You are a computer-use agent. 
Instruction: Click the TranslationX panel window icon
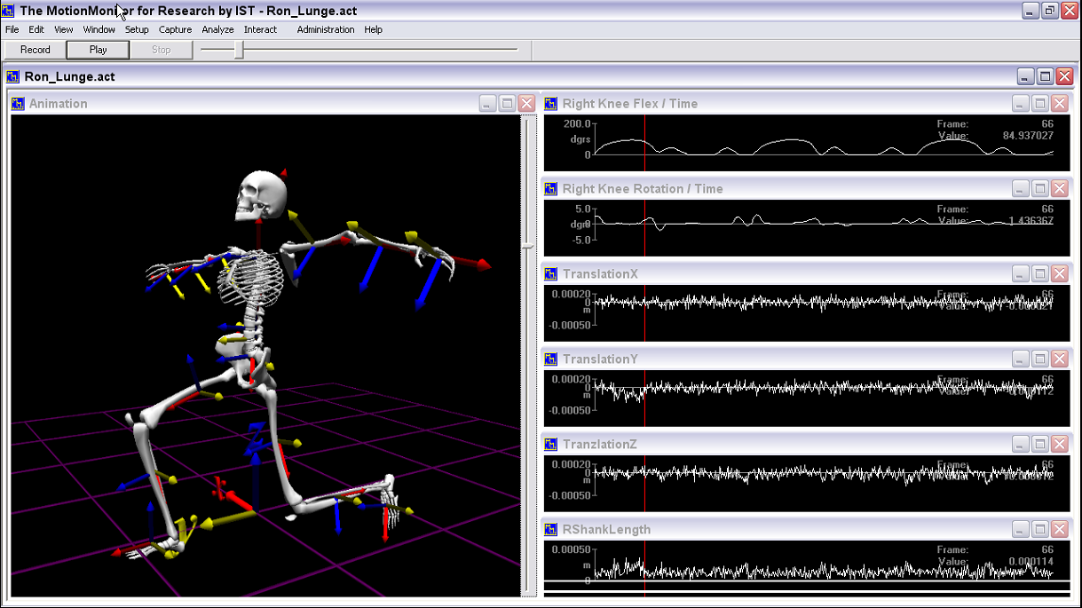(x=550, y=274)
